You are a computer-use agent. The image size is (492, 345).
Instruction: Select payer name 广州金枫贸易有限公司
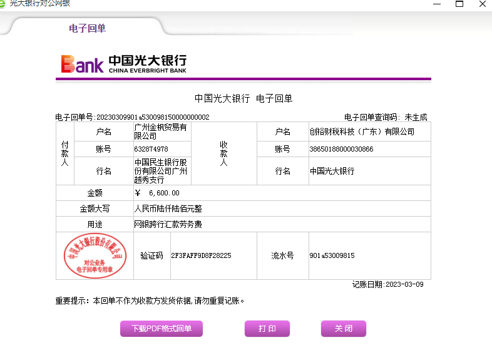pyautogui.click(x=160, y=131)
